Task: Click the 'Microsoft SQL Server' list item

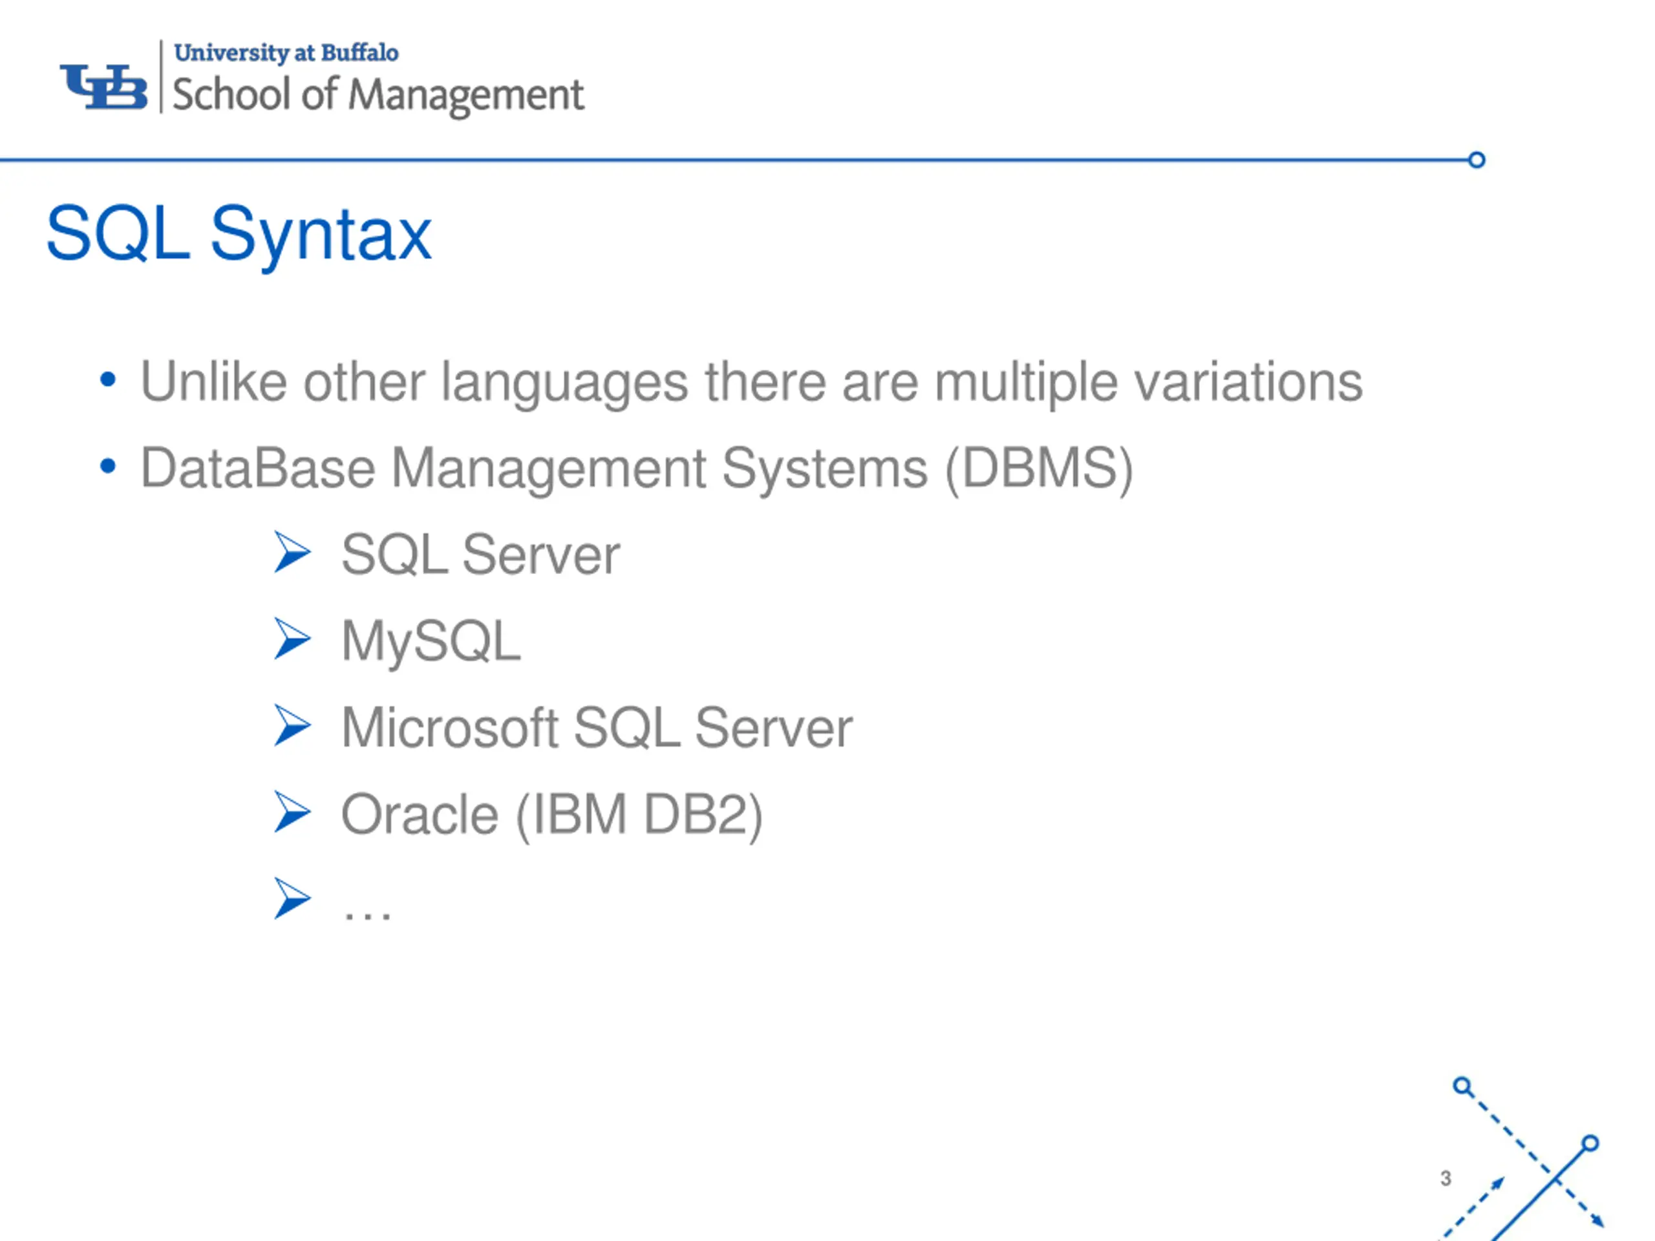Action: [x=596, y=728]
